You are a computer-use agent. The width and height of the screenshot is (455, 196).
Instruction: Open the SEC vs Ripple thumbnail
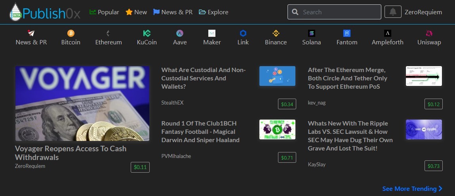pyautogui.click(x=424, y=129)
